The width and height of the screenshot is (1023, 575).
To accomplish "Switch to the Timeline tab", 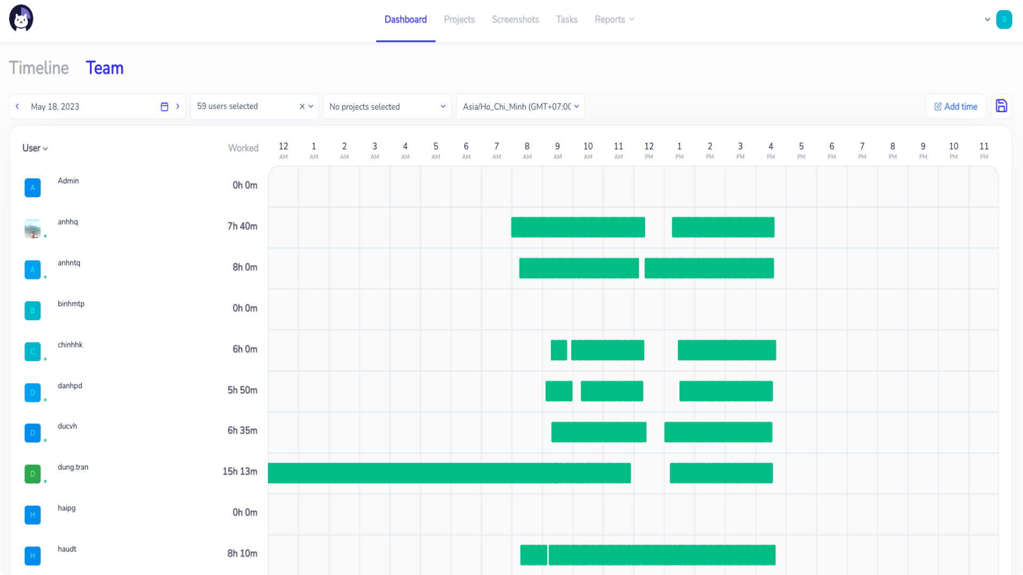I will (39, 68).
